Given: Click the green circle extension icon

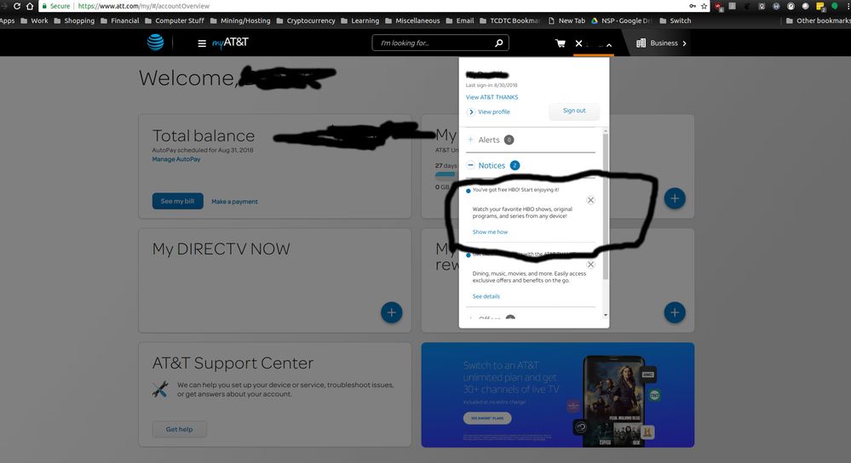Looking at the screenshot, I should 835,6.
